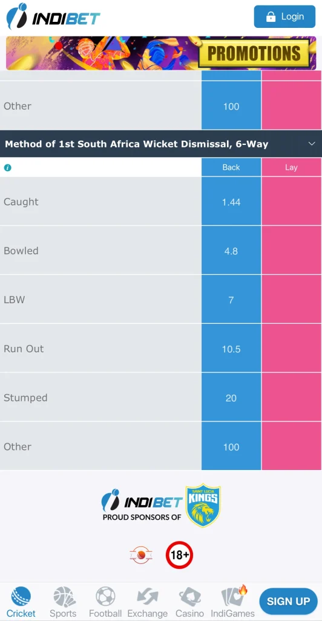Click the Login button
322x621 pixels.
284,16
